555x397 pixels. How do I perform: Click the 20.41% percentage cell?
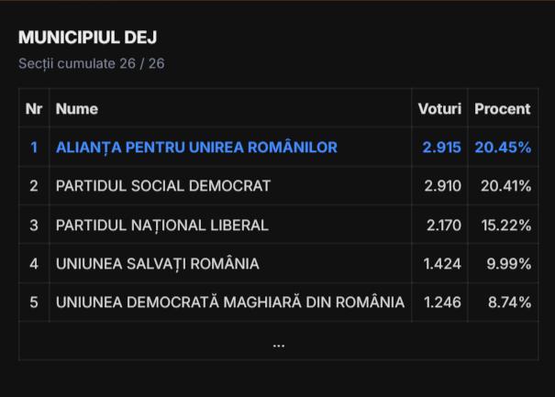(505, 186)
